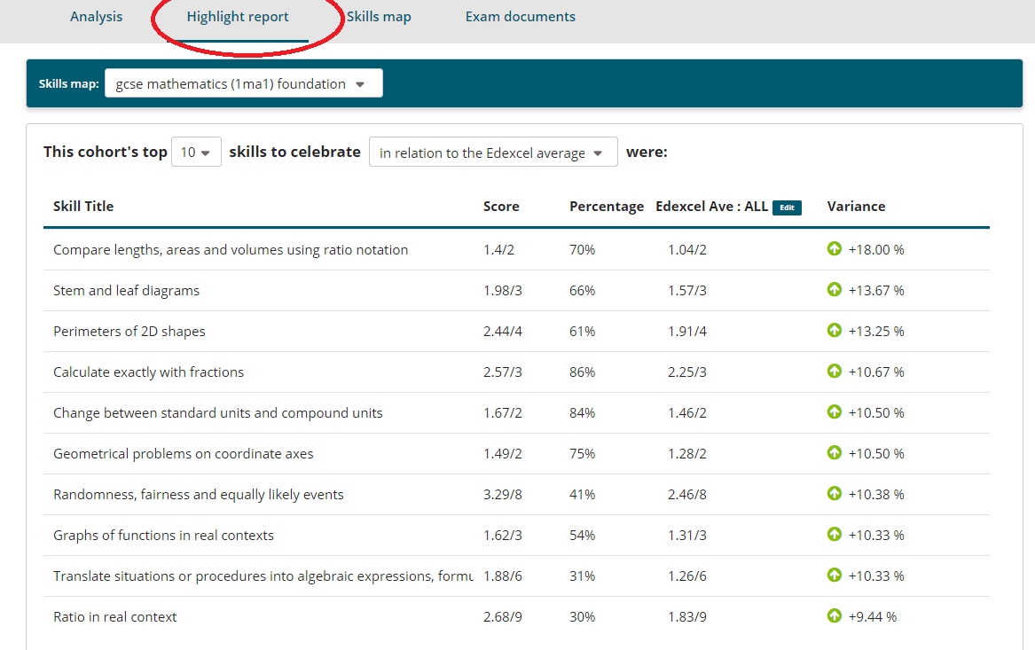Click the up arrow in the Translate situations row
Image resolution: width=1035 pixels, height=650 pixels.
835,575
